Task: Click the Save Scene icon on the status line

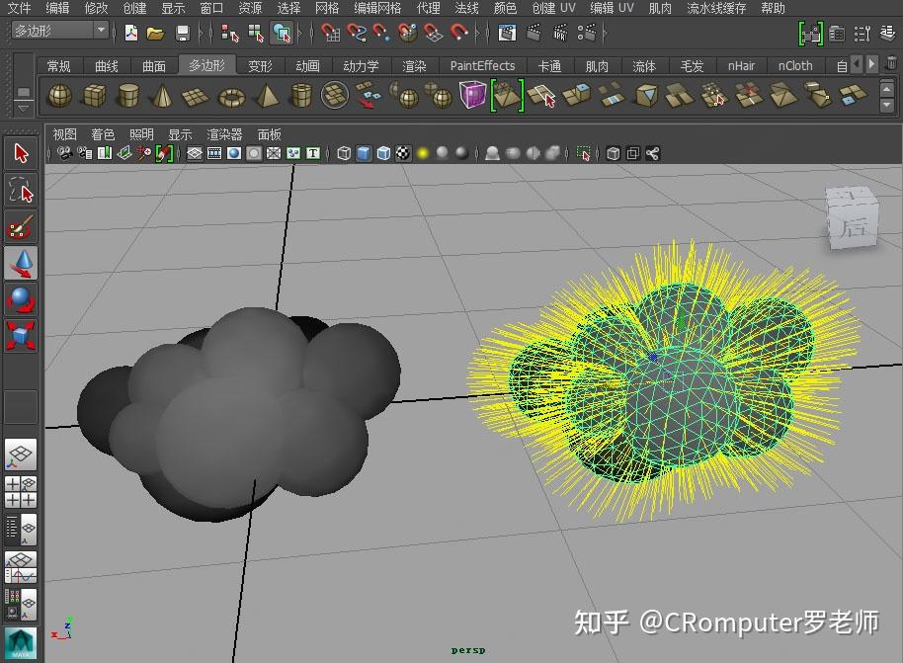Action: (183, 33)
